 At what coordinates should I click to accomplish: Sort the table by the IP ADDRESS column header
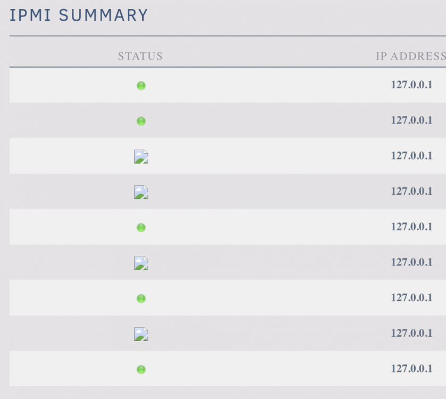[411, 56]
